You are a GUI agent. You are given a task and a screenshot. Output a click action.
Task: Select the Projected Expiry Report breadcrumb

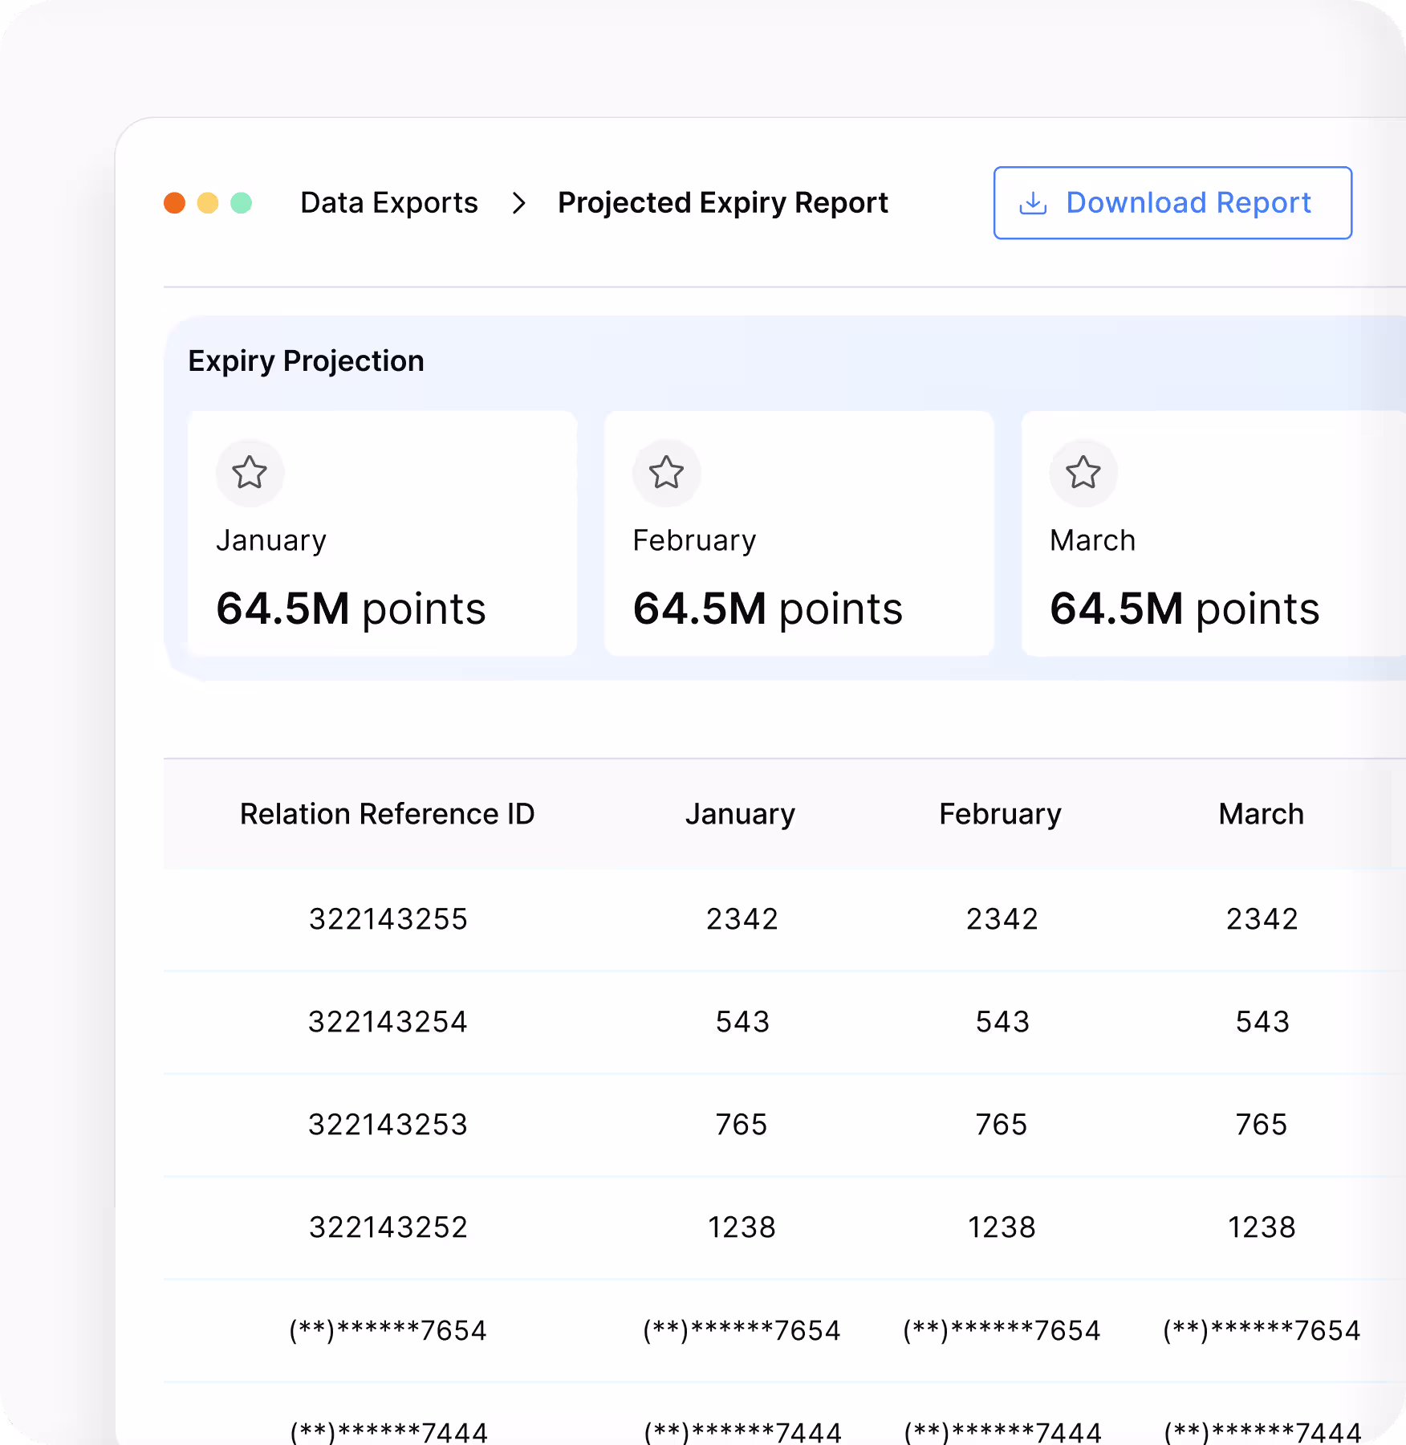(723, 203)
